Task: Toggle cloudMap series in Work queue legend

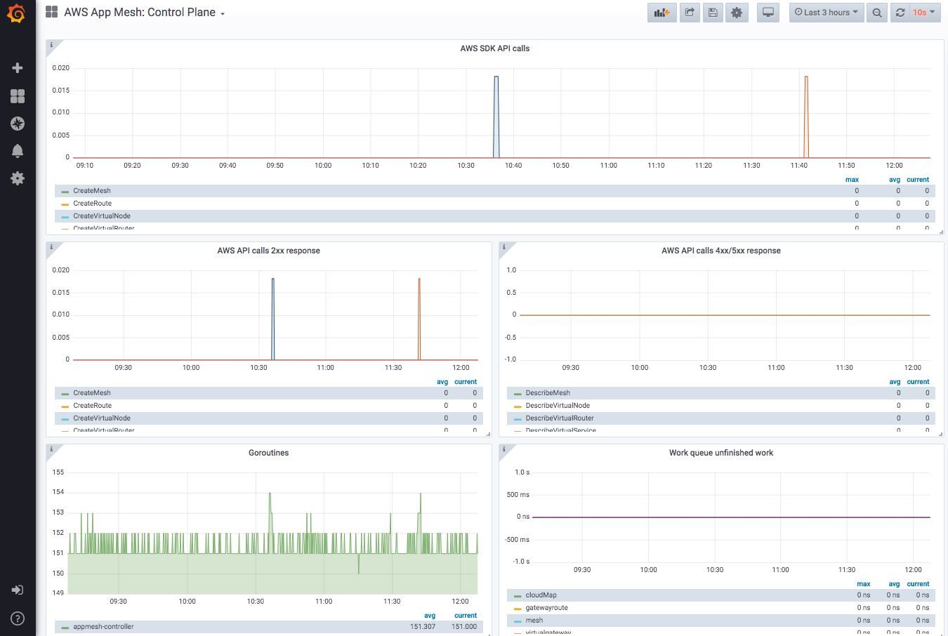Action: pos(541,595)
